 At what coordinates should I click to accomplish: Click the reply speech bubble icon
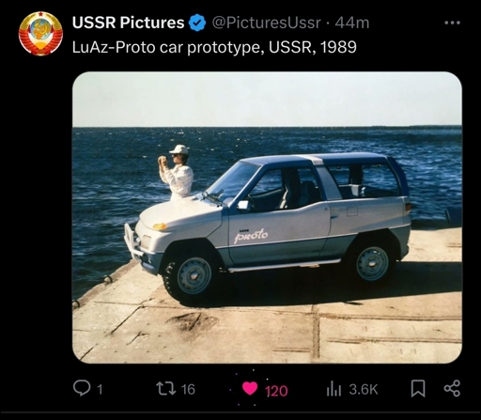click(81, 388)
